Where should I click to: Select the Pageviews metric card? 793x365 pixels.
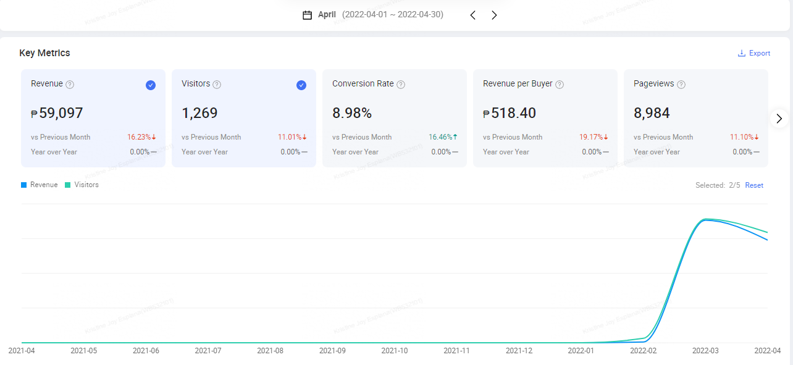[695, 117]
